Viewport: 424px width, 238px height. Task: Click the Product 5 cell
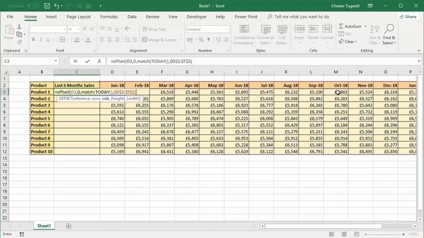pos(42,118)
